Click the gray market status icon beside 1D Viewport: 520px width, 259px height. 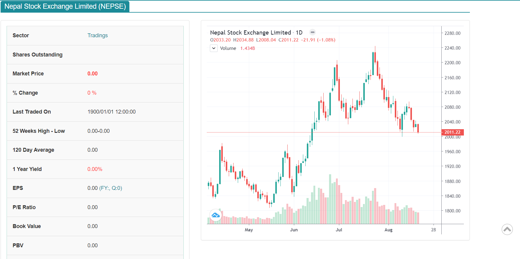point(313,32)
